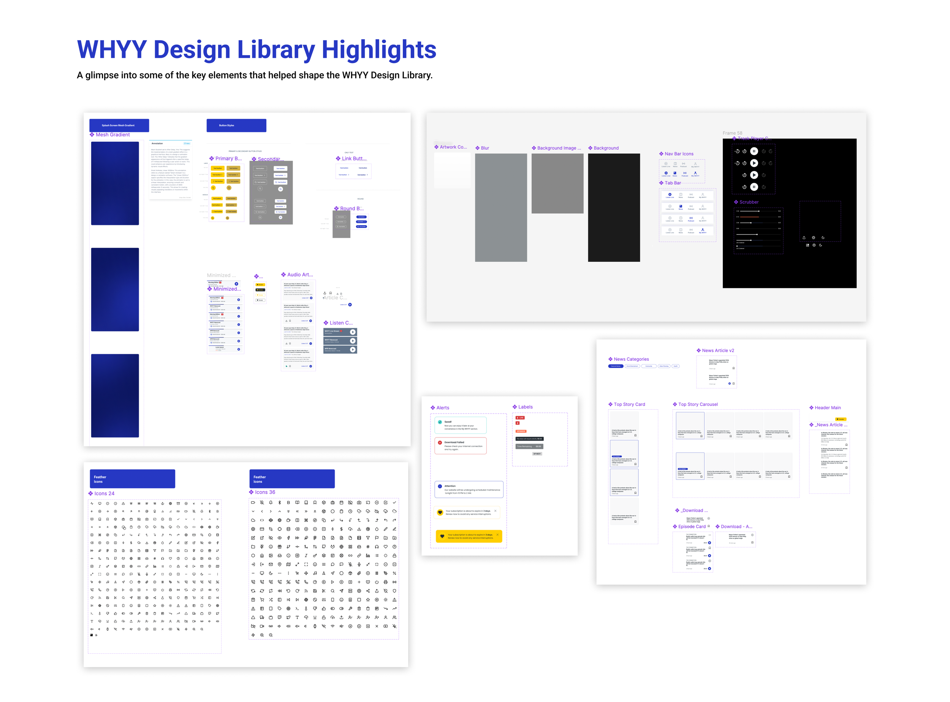
Task: Click the top Mesh Gradient blue thumbnail
Action: click(115, 183)
